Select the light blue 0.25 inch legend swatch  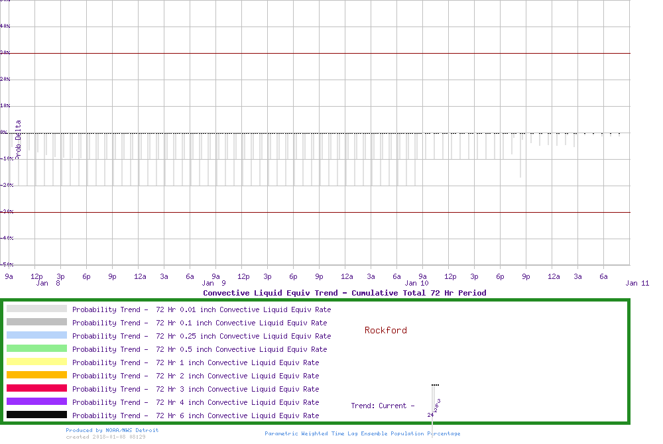pyautogui.click(x=36, y=335)
